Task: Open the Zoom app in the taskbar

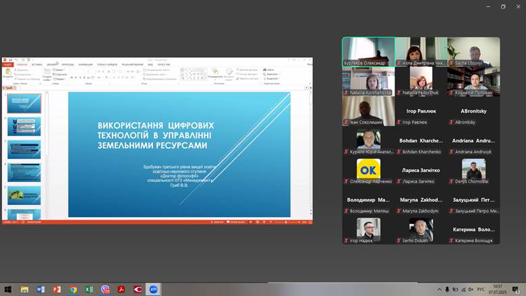Action: click(x=154, y=289)
